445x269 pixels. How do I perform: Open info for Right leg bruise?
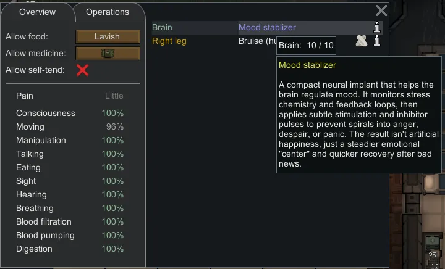coord(377,41)
